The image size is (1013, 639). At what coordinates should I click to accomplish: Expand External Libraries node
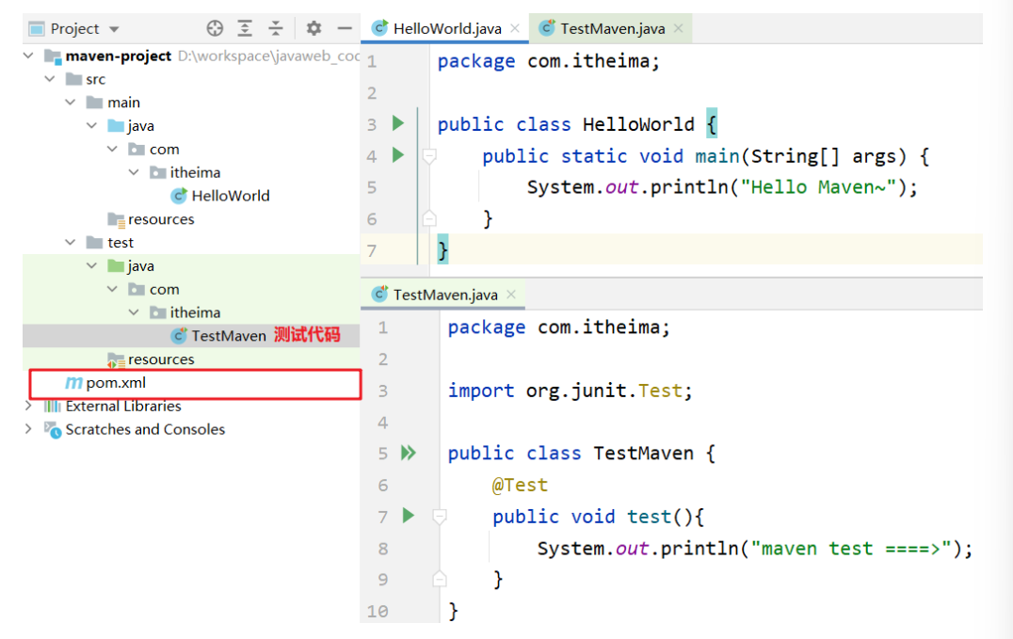(x=28, y=406)
